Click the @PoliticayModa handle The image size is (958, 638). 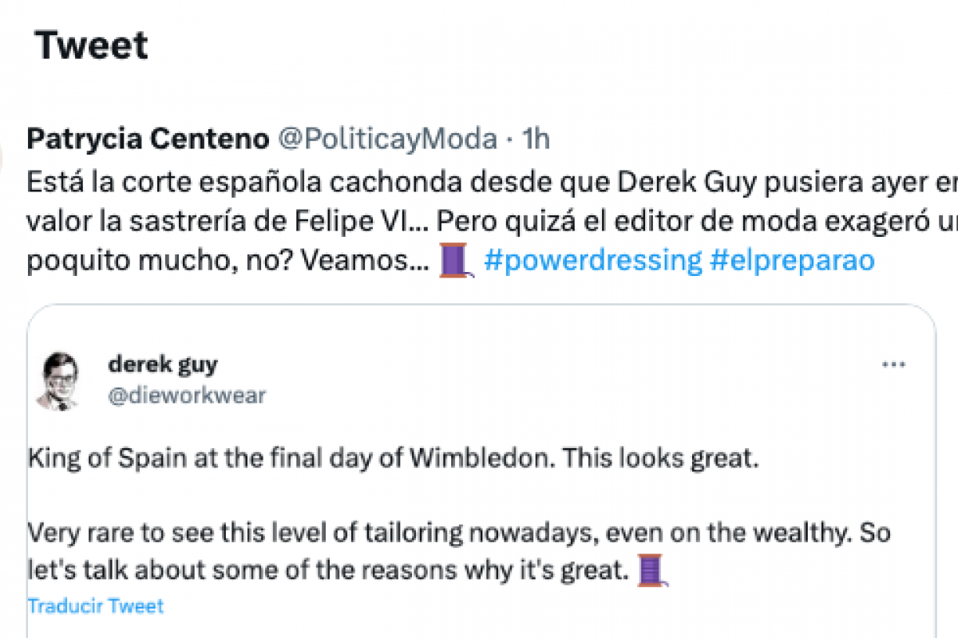click(386, 139)
